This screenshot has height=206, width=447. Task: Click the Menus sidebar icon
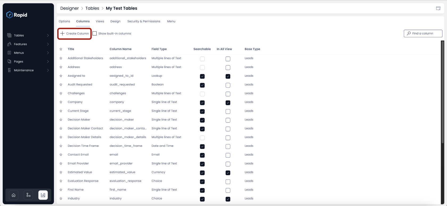[x=9, y=53]
